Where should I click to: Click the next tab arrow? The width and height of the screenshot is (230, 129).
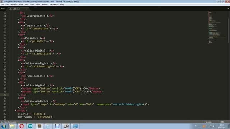point(4,9)
